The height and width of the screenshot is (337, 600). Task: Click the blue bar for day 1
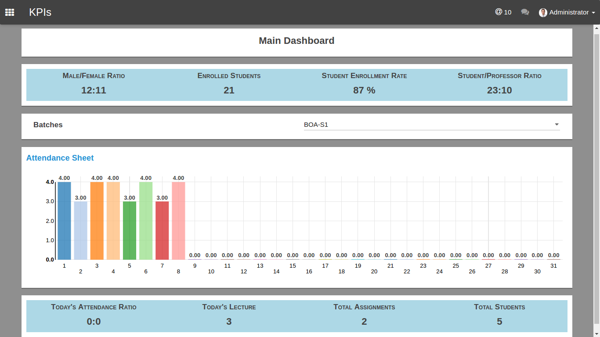coord(64,221)
